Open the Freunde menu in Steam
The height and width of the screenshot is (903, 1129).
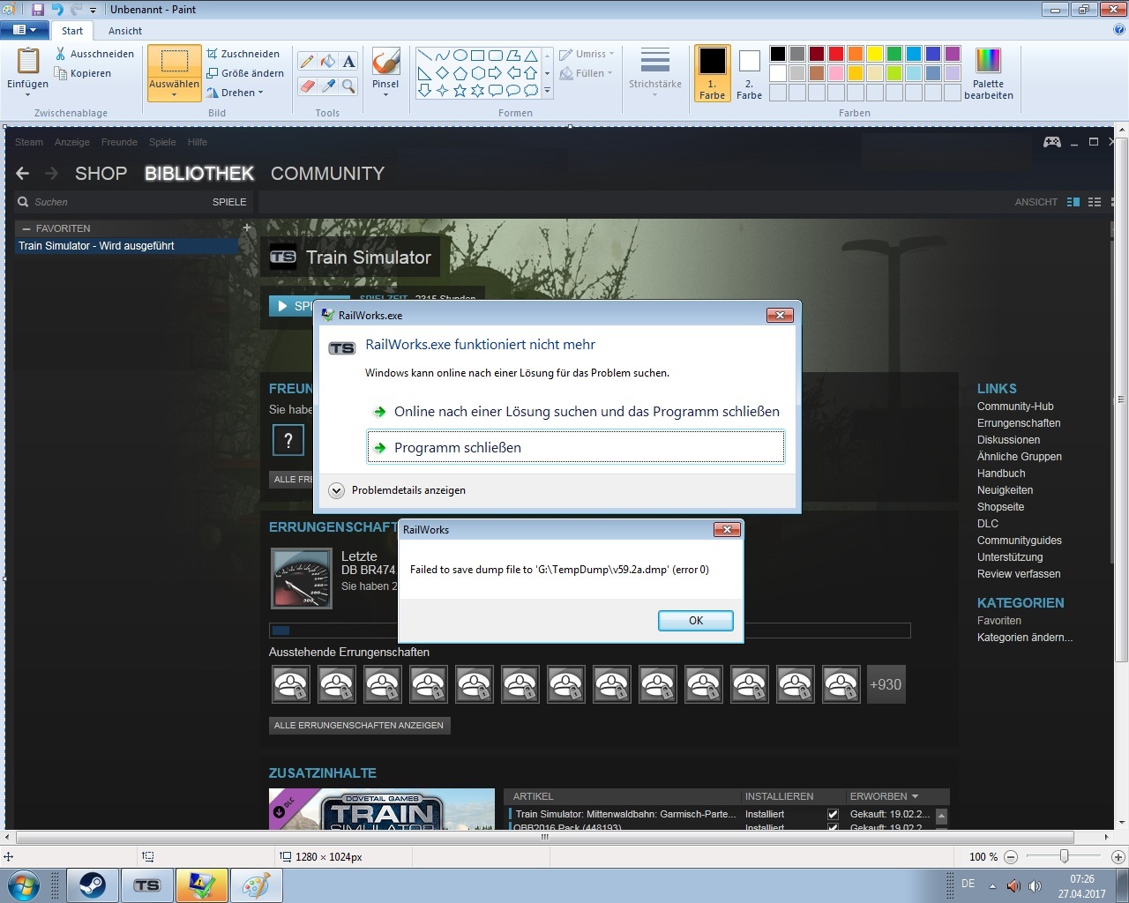(119, 142)
